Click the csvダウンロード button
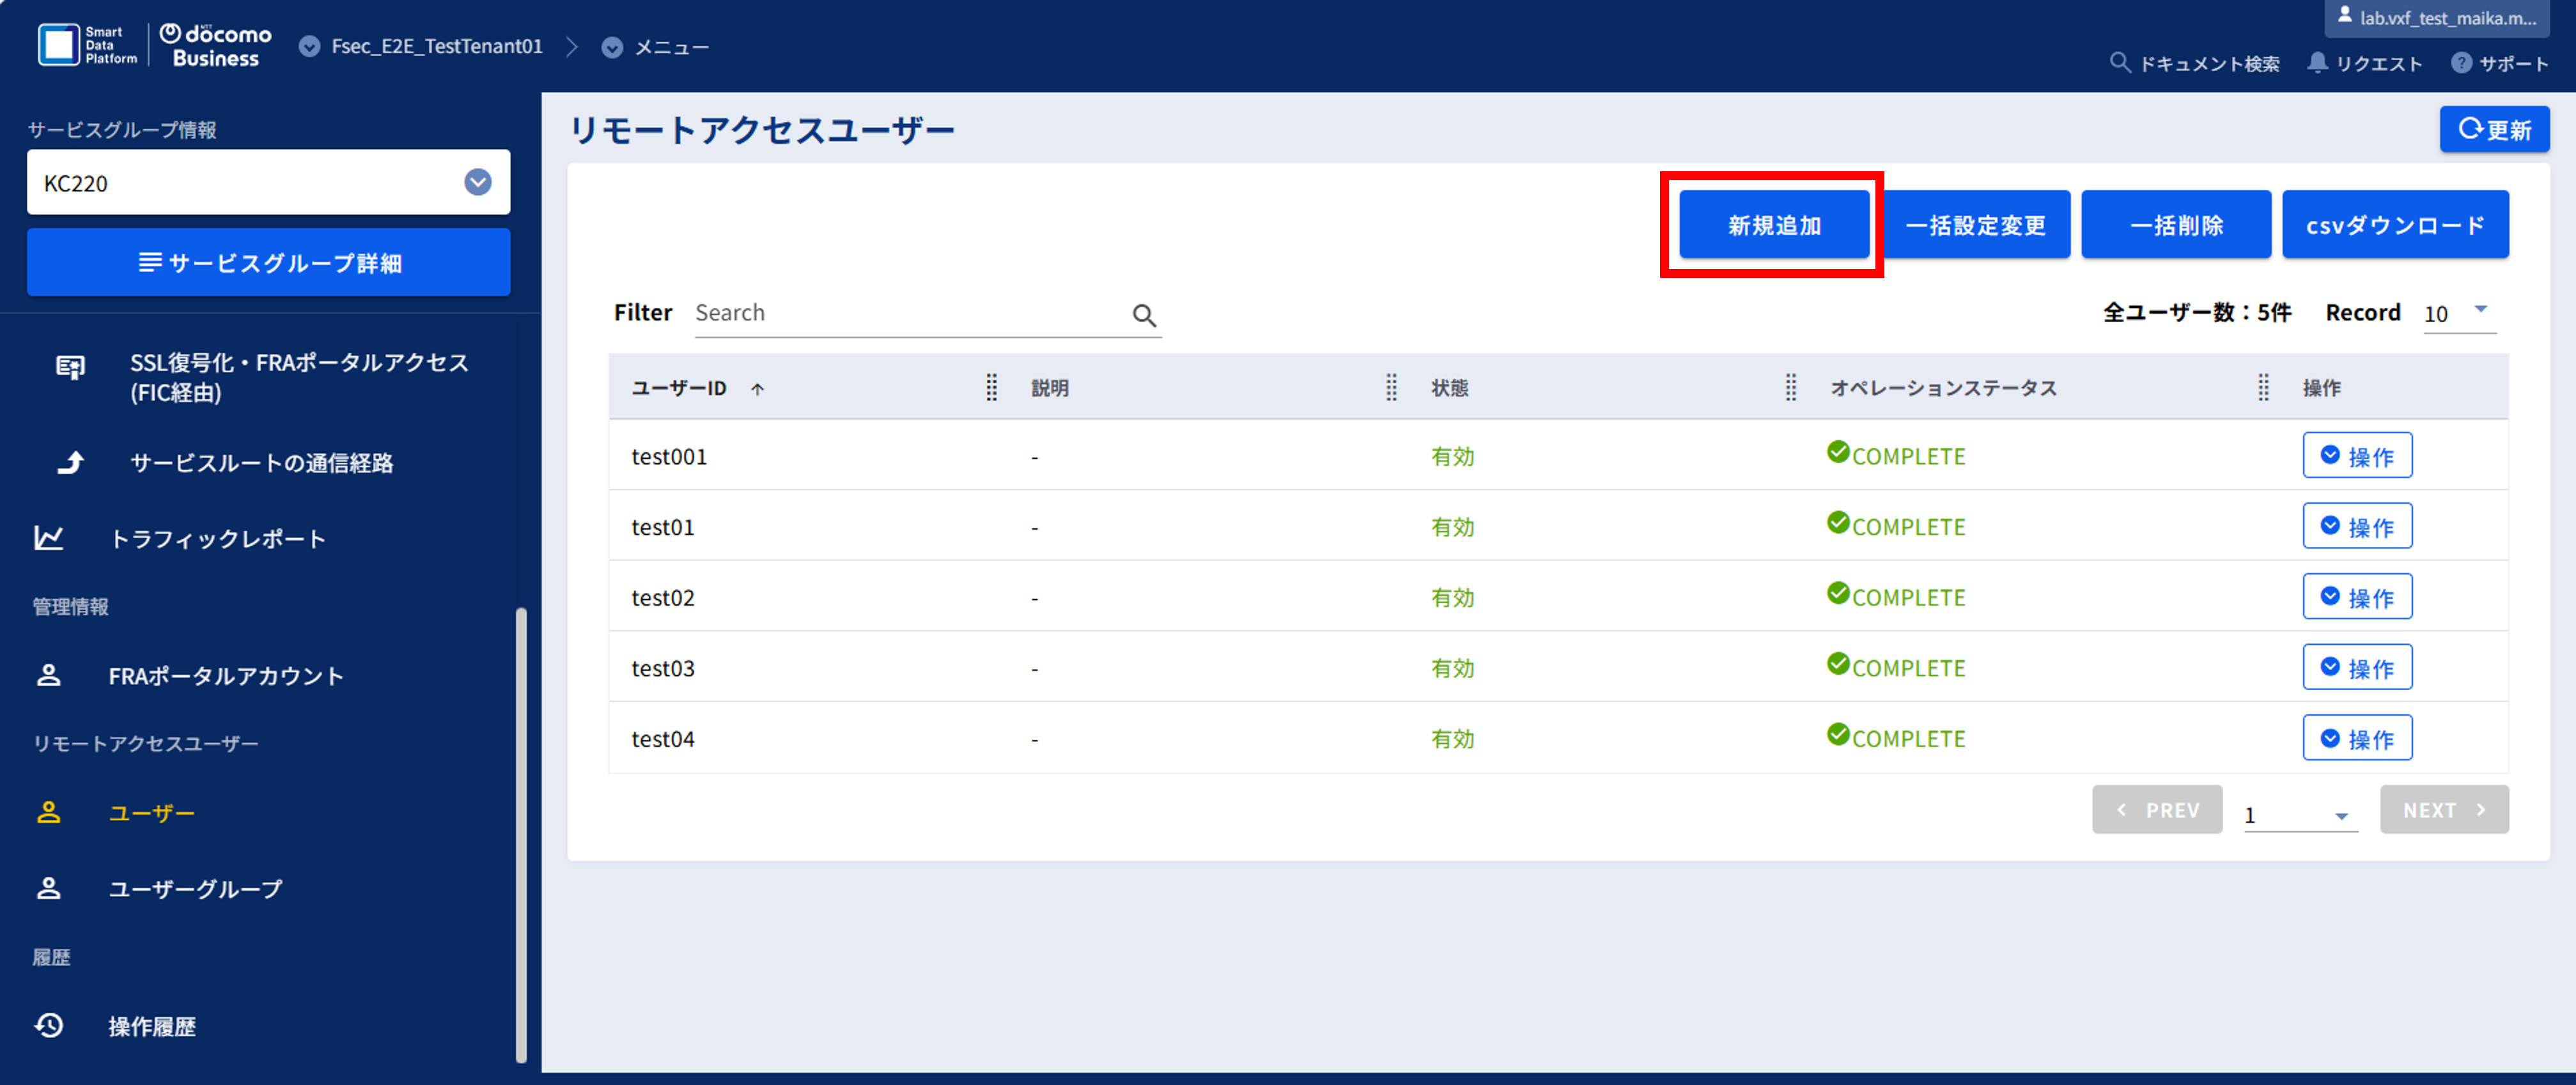This screenshot has height=1085, width=2576. [2395, 225]
